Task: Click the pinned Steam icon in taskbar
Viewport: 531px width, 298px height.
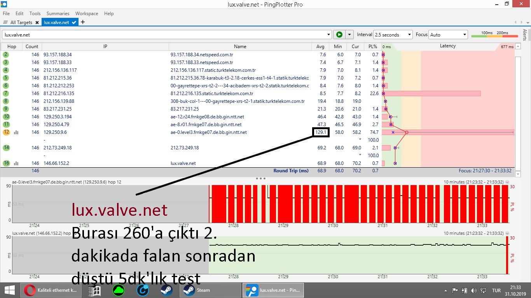Action: [167, 290]
